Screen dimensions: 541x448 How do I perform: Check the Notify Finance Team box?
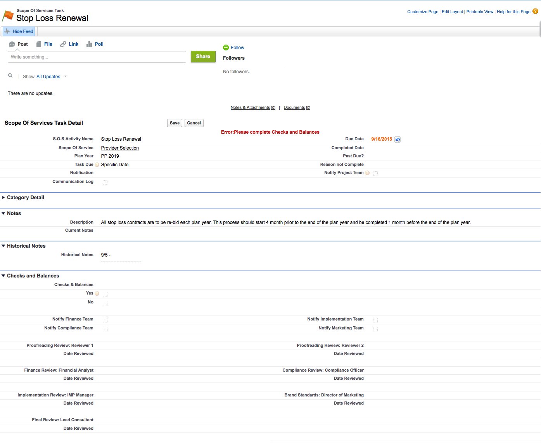pos(105,320)
